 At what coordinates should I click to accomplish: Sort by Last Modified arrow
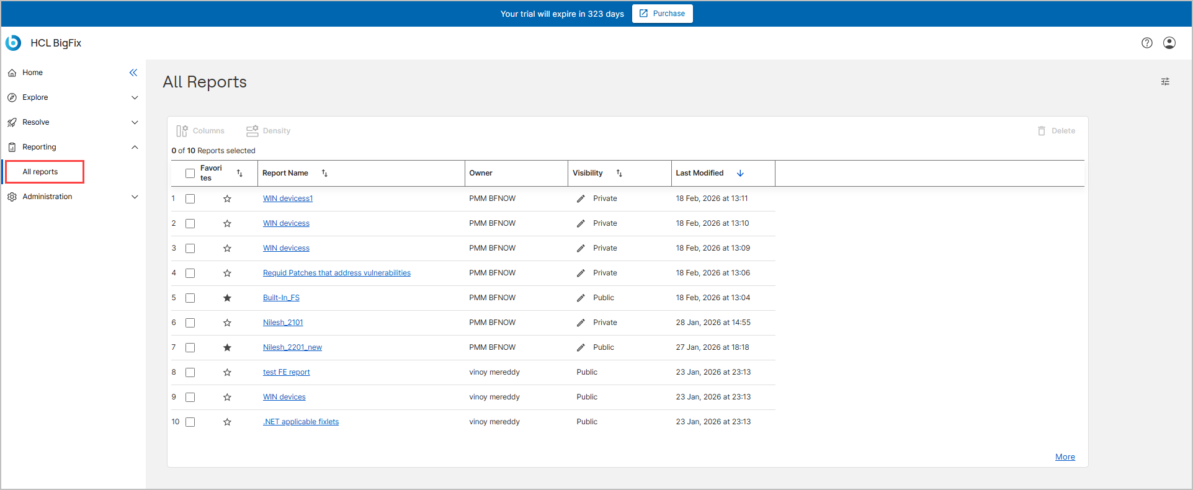point(740,174)
